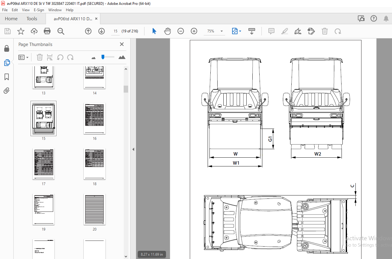
Task: Open the File menu
Action: click(x=5, y=10)
